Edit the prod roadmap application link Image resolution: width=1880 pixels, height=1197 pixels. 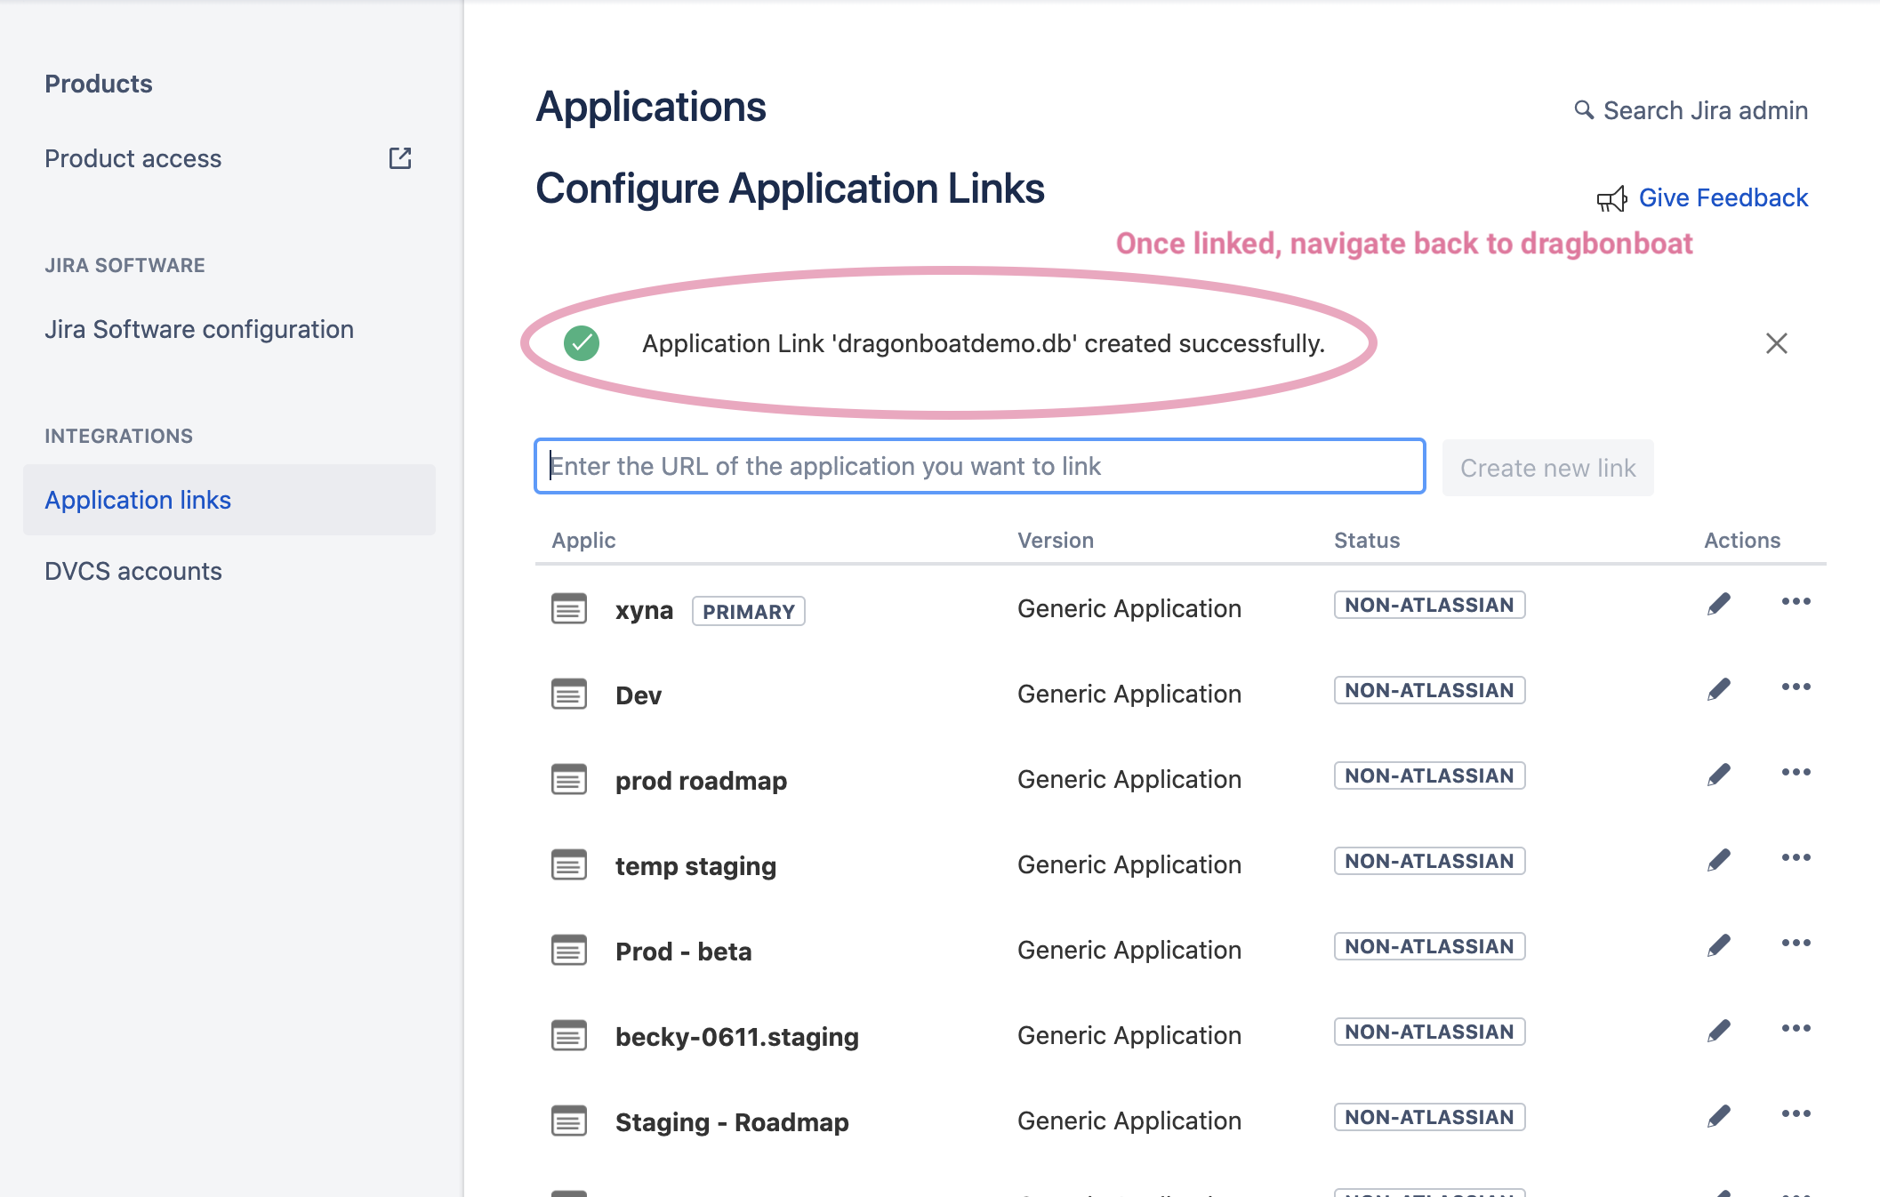(x=1719, y=775)
